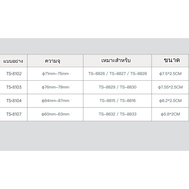The height and width of the screenshot is (189, 189).
Task: Select the TS-8102 model cell
Action: (14, 74)
